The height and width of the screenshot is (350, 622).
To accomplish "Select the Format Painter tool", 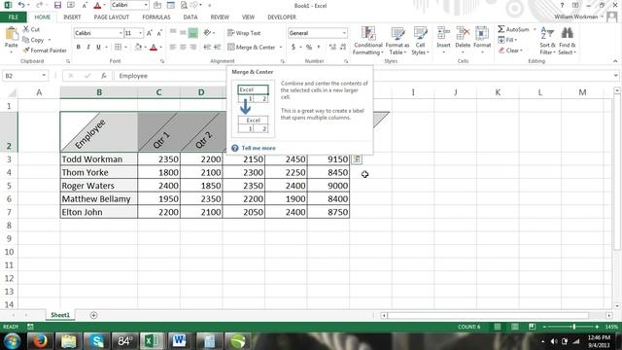I will point(45,51).
